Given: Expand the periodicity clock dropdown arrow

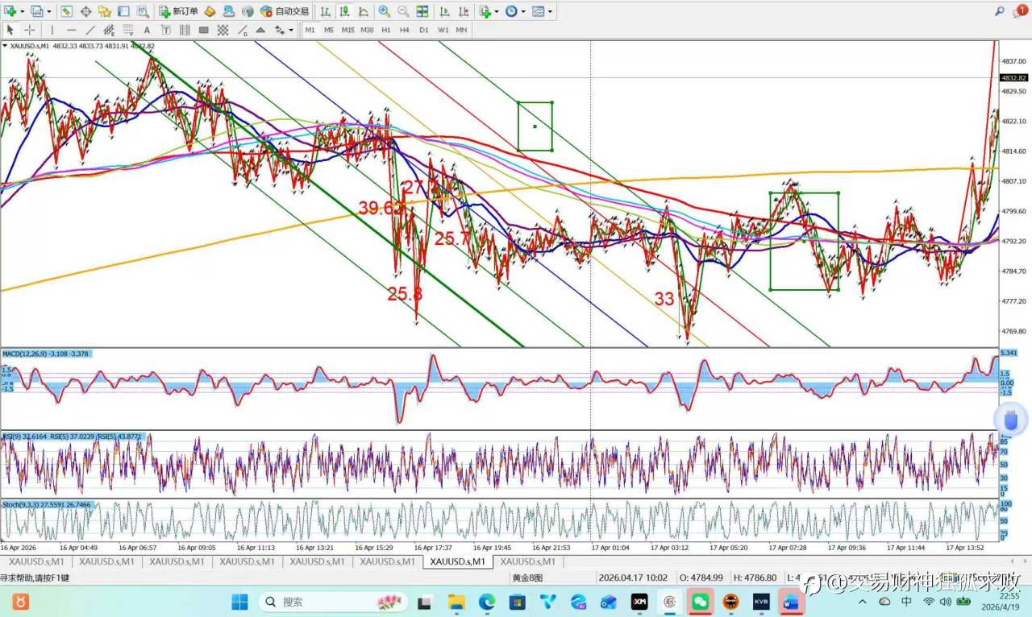Looking at the screenshot, I should (523, 12).
